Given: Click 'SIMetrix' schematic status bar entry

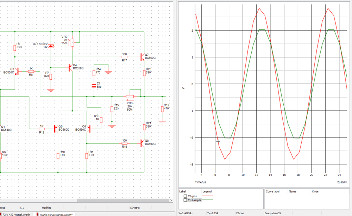Looking at the screenshot, I should pos(135,208).
